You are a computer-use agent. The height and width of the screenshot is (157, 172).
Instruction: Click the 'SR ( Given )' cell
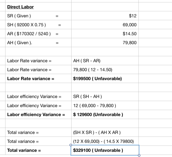point(38,16)
